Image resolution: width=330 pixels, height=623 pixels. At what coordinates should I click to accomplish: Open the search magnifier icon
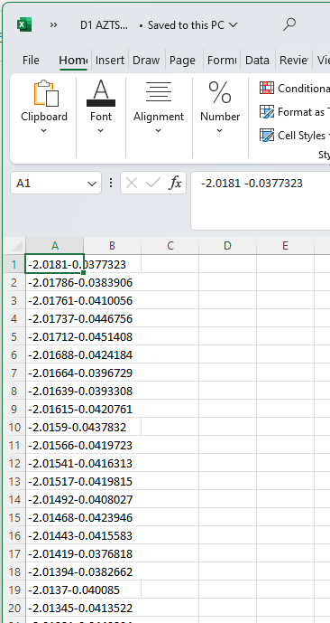pos(289,24)
